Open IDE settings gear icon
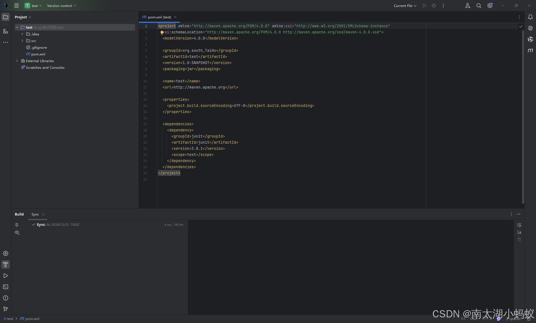 pyautogui.click(x=490, y=6)
